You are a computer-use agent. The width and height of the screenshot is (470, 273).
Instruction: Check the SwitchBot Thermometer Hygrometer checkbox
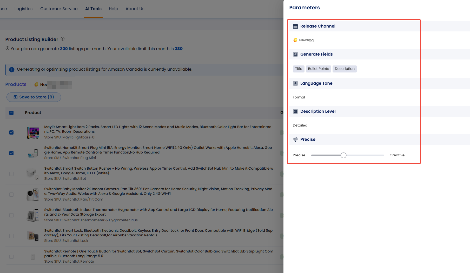(x=11, y=215)
